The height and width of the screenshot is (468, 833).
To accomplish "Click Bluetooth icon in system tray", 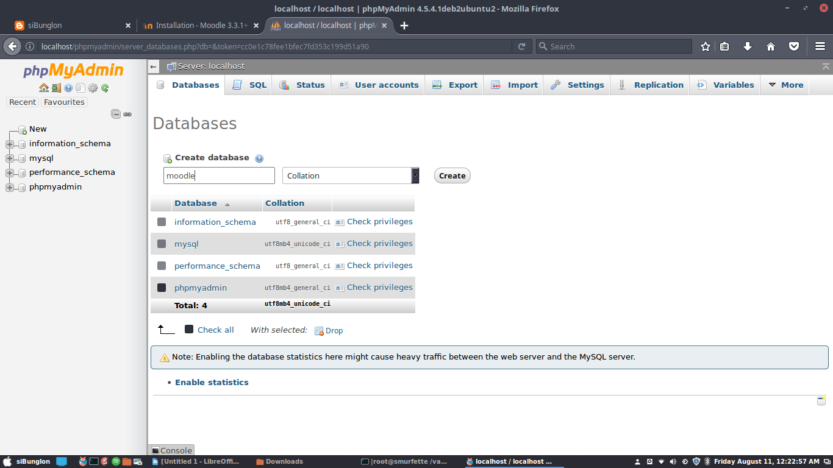I will [707, 462].
